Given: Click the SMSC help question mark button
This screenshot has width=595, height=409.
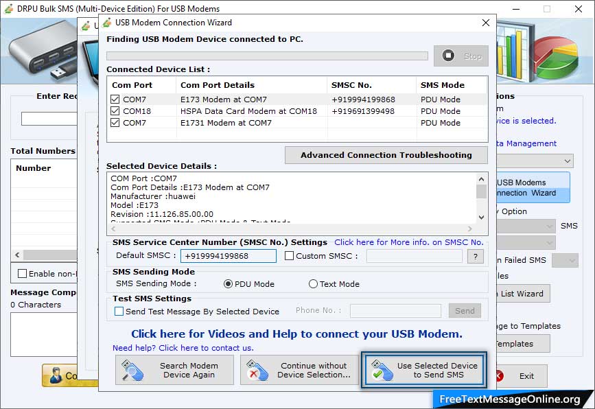Looking at the screenshot, I should coord(476,257).
